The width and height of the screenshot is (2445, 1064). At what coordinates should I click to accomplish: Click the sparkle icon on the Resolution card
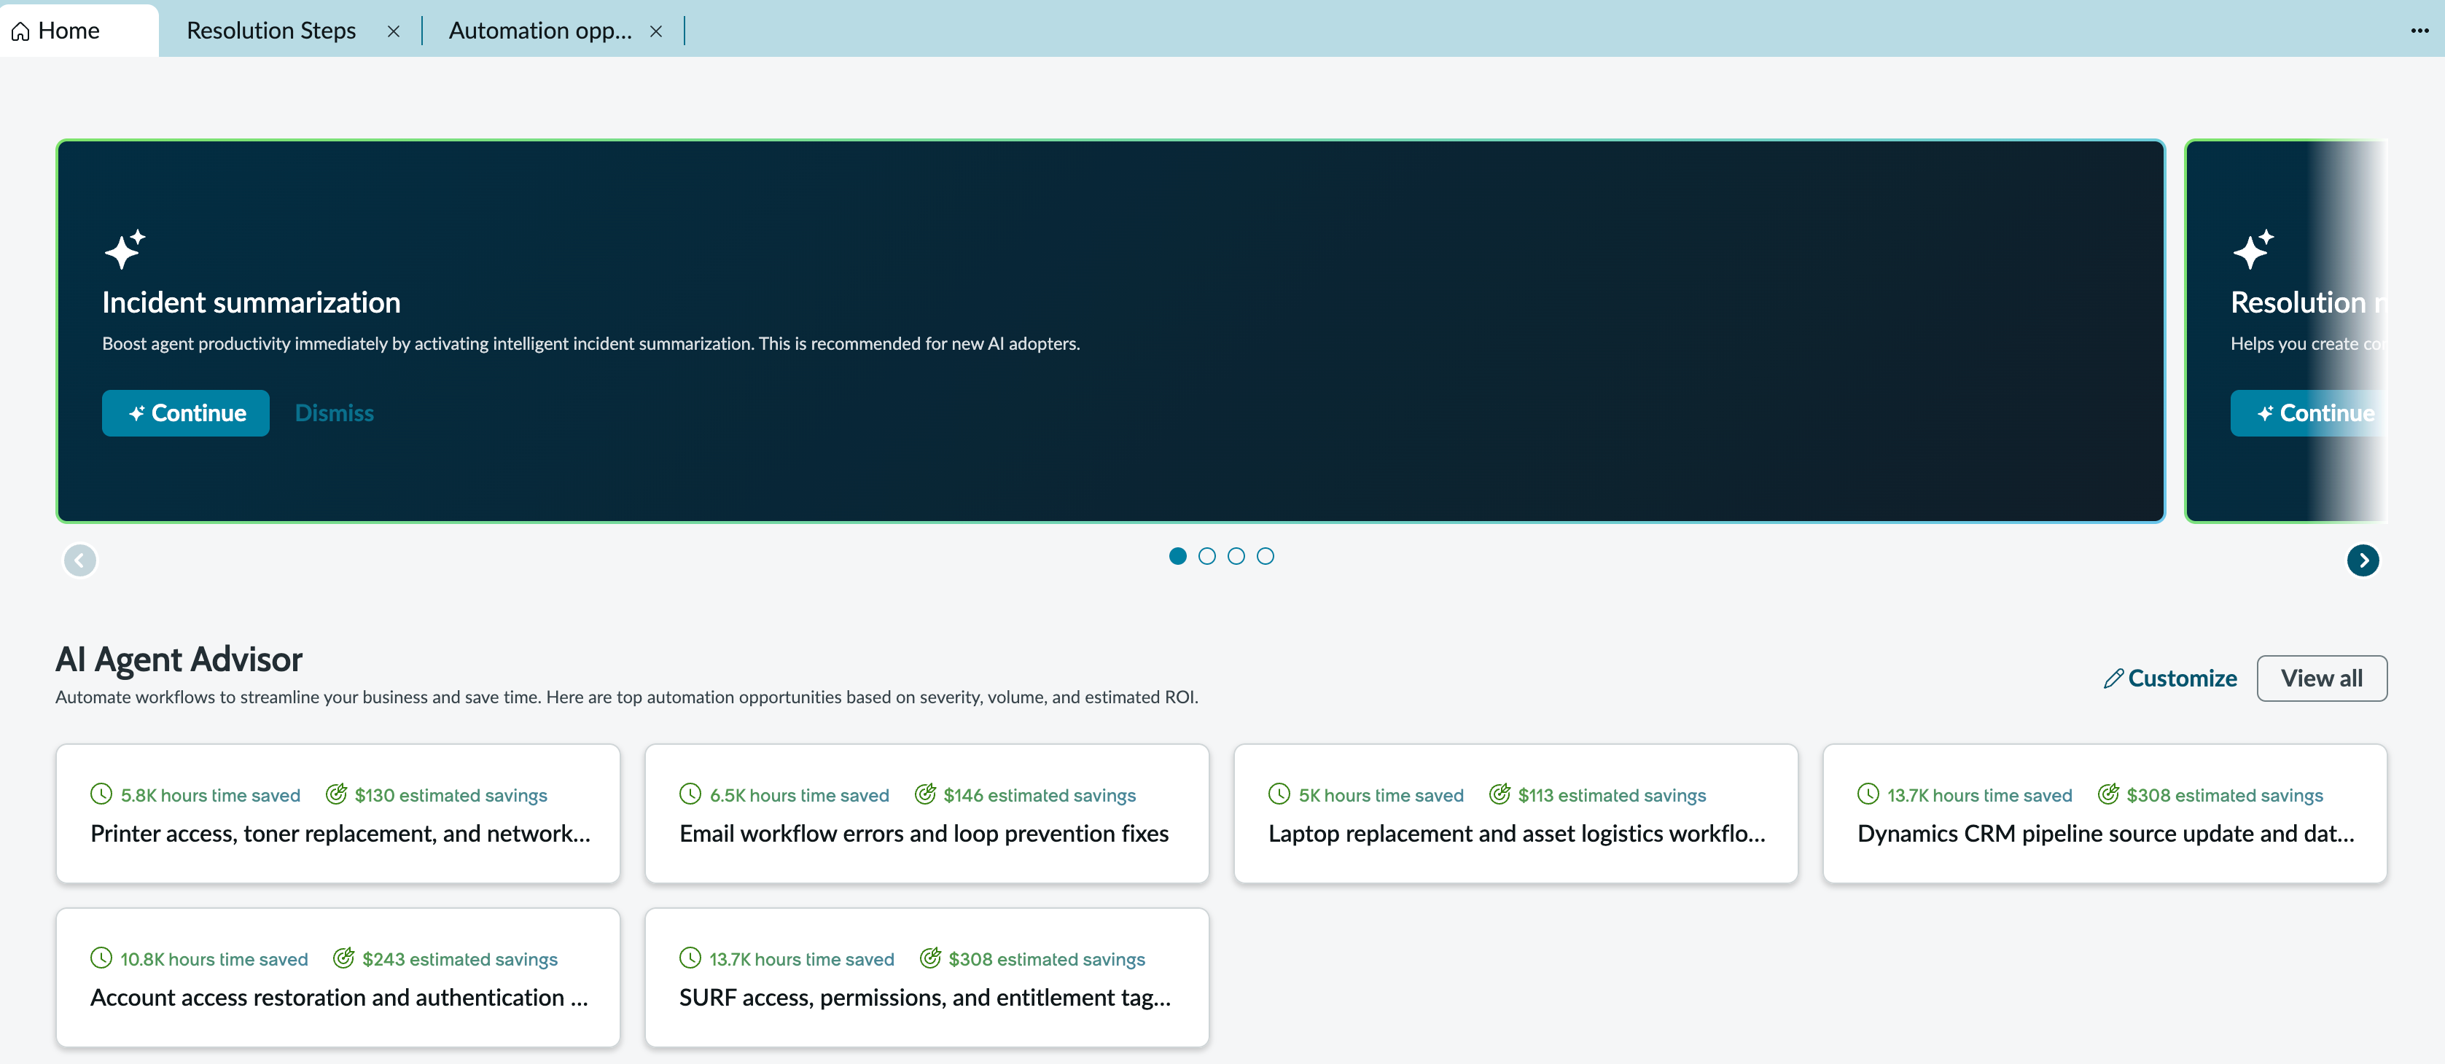pyautogui.click(x=2253, y=249)
